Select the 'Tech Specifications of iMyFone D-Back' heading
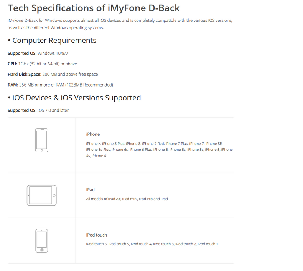Viewport: 303px width, 271px height. 94,8
